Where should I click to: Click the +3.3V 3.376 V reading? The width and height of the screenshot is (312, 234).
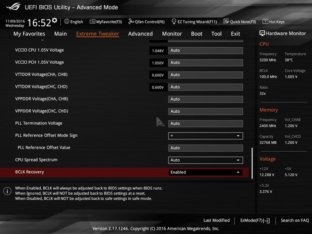pyautogui.click(x=266, y=192)
